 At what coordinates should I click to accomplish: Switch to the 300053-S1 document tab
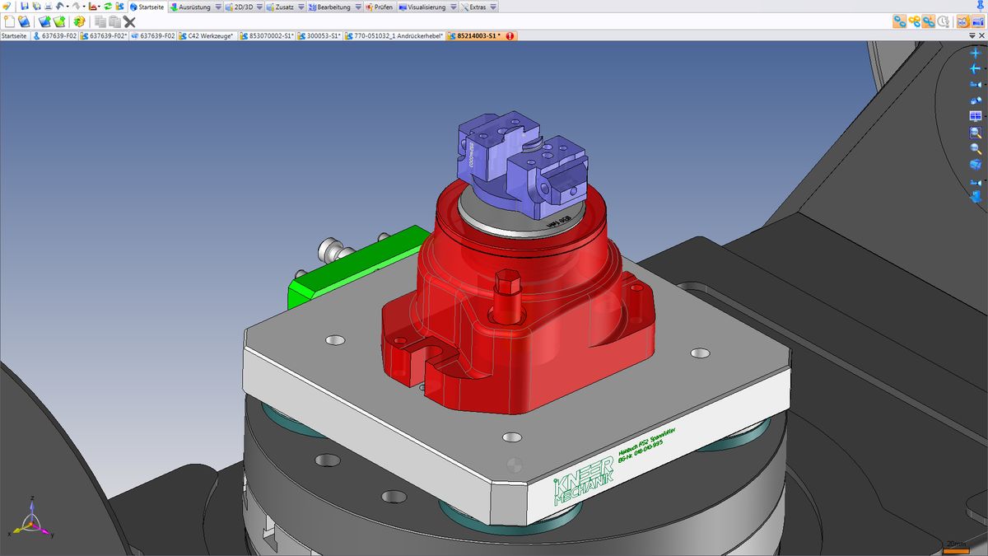point(319,35)
